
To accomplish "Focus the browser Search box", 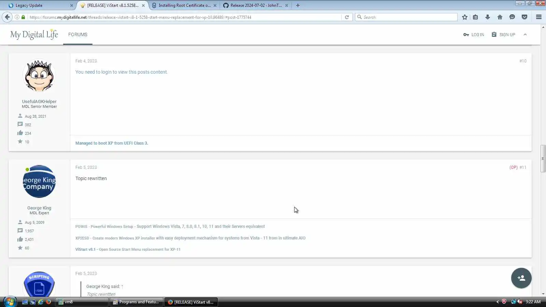I will point(406,17).
